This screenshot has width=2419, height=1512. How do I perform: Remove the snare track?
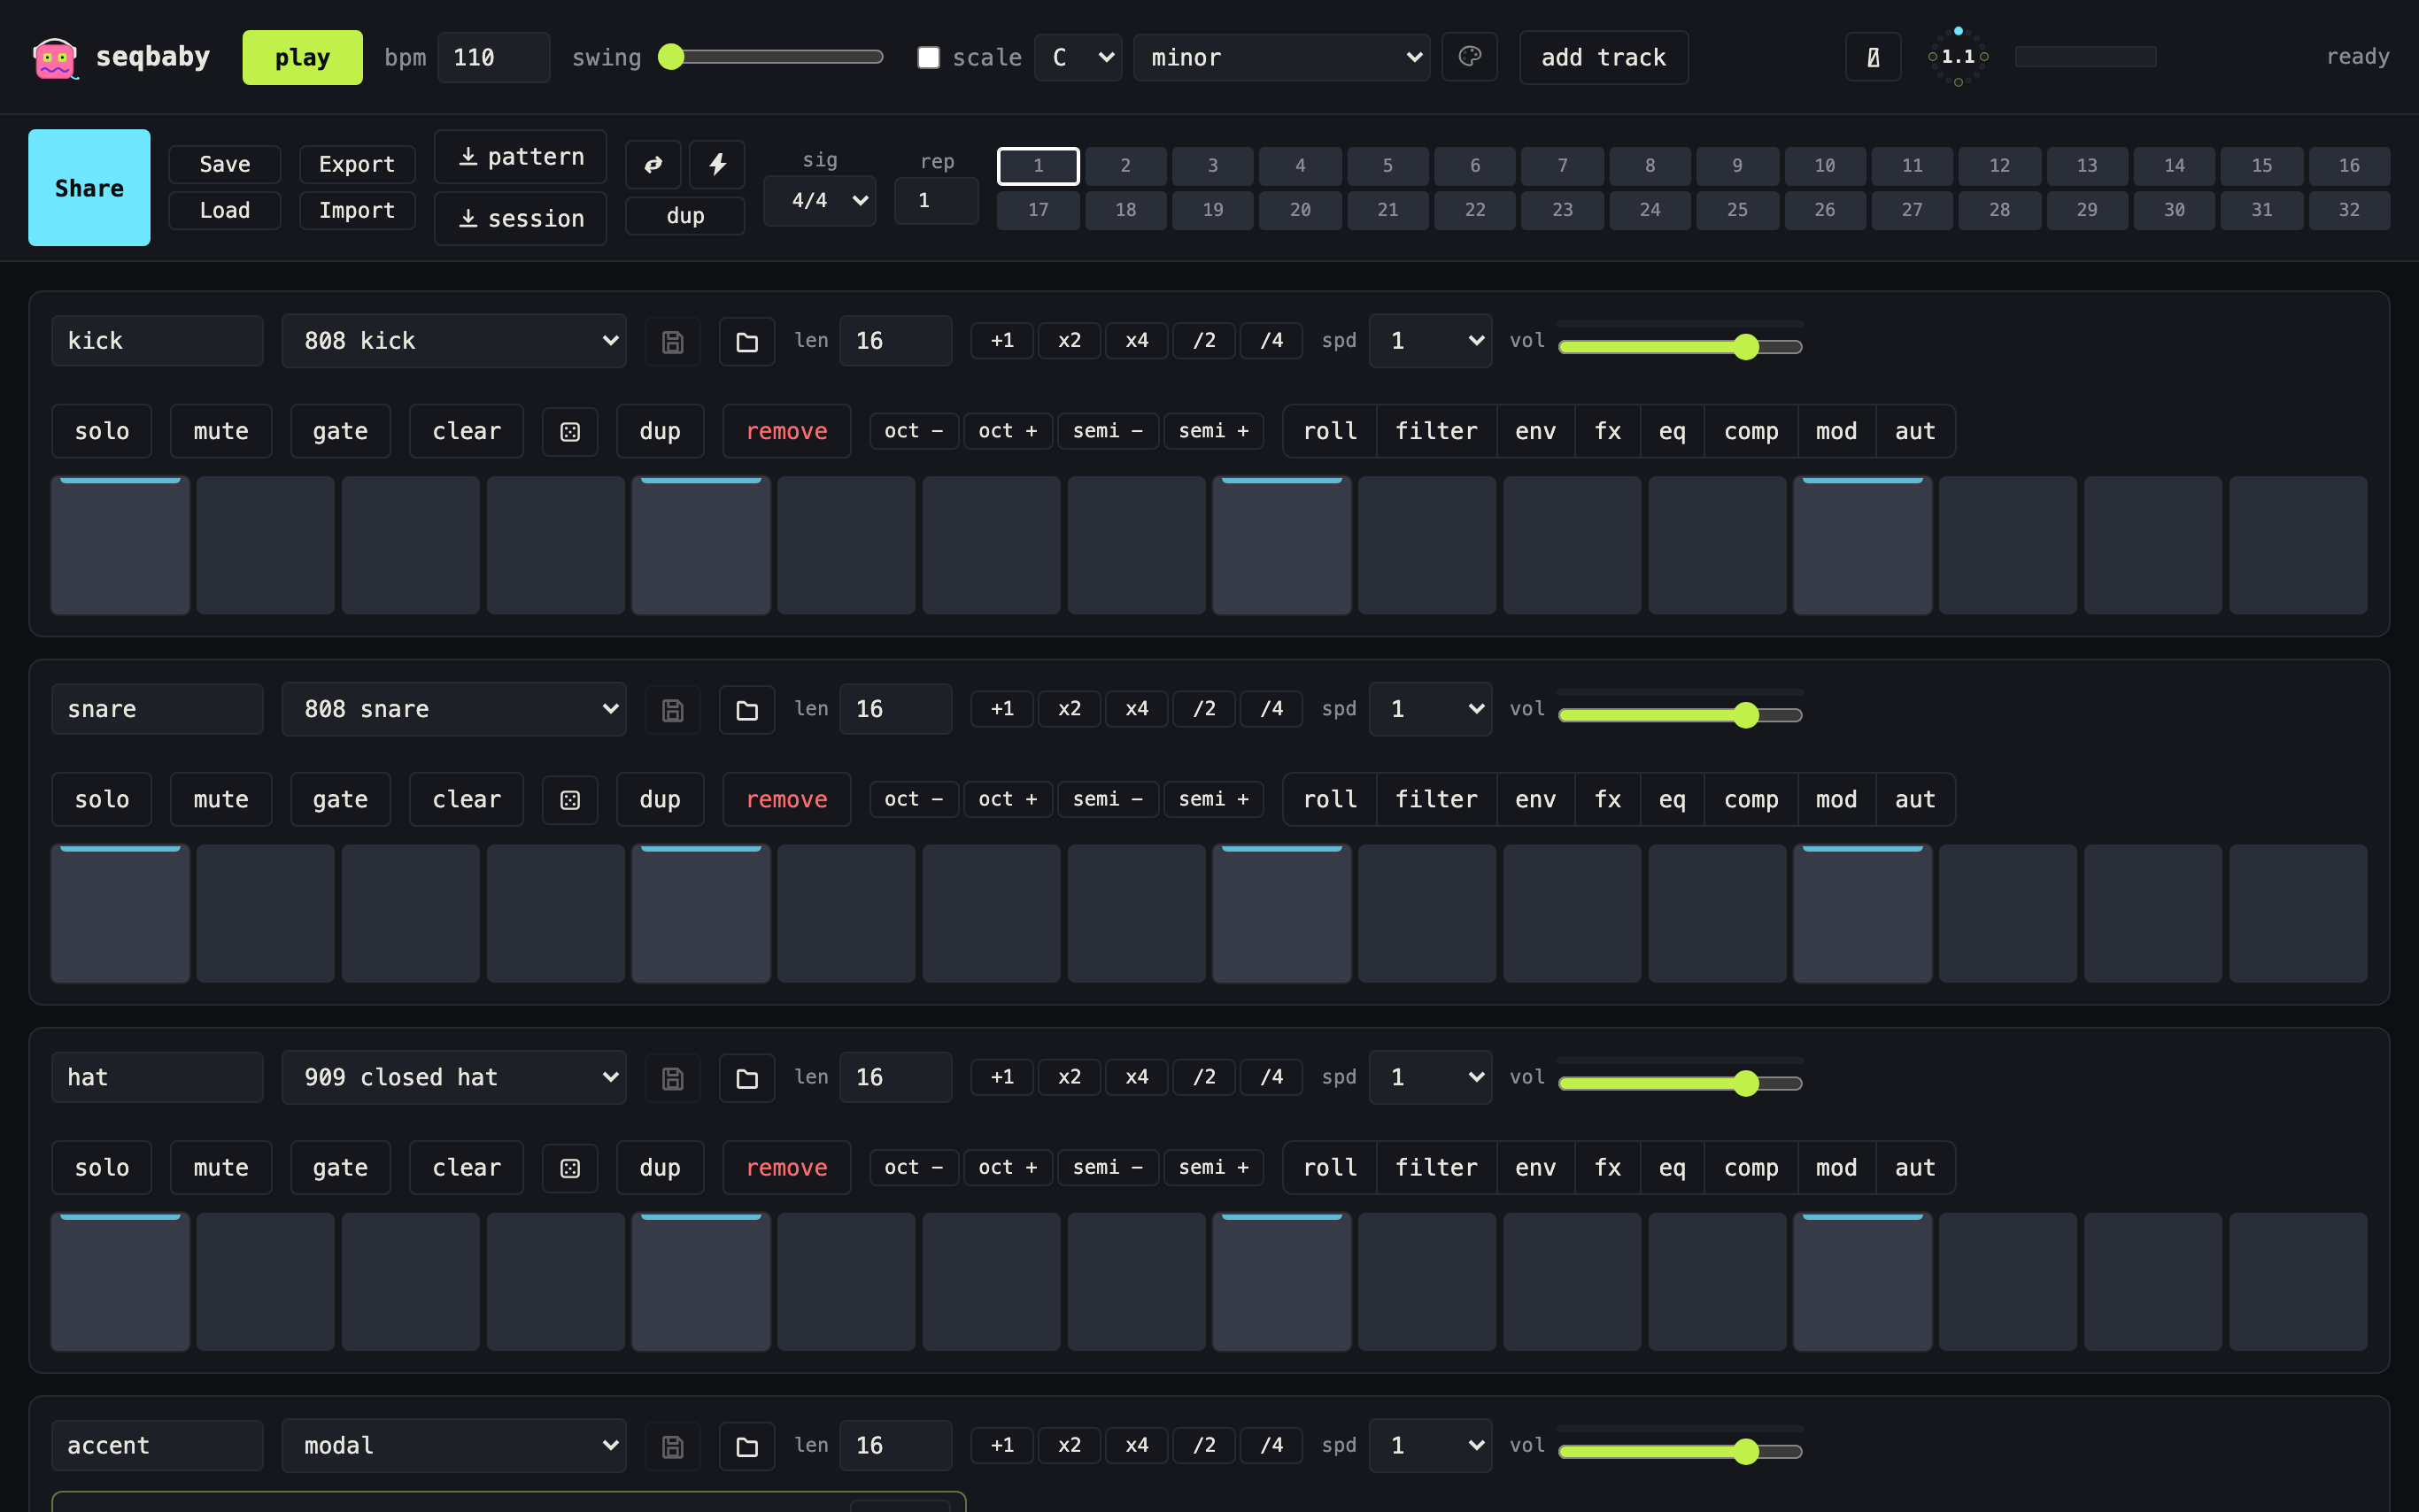click(786, 799)
